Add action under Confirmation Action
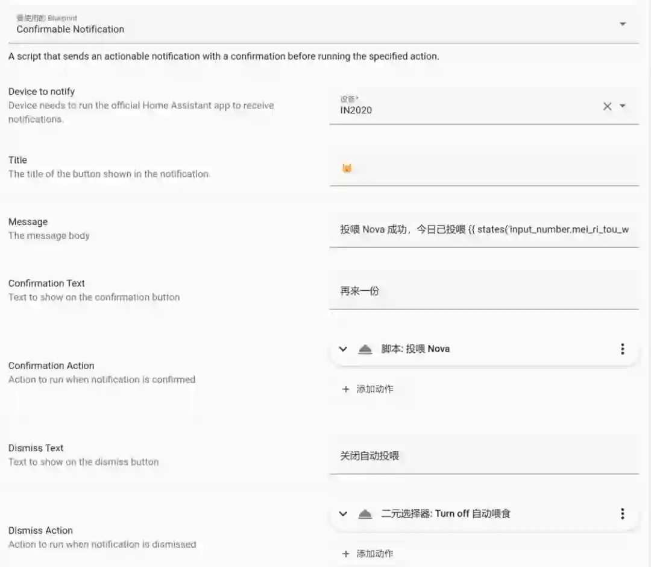The height and width of the screenshot is (567, 651). [368, 389]
